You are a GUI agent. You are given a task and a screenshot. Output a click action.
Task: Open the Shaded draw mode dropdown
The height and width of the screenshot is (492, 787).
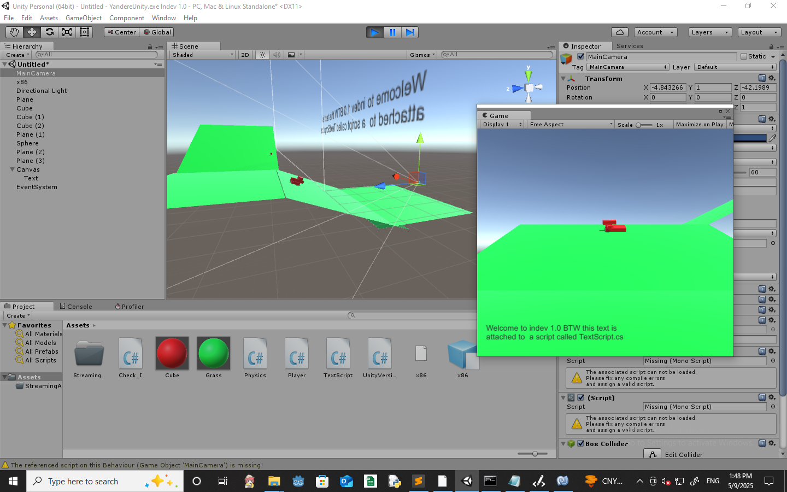pos(203,55)
